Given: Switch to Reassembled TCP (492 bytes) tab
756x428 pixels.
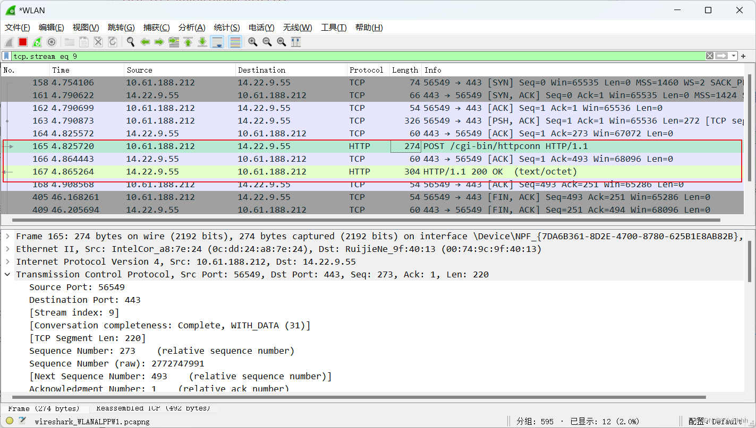Looking at the screenshot, I should pos(154,408).
